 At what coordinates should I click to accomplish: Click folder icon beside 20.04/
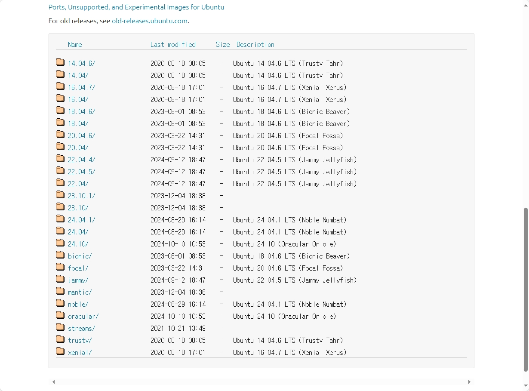pyautogui.click(x=60, y=146)
